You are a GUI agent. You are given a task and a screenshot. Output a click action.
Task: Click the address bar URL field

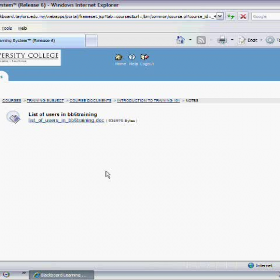click(x=108, y=16)
